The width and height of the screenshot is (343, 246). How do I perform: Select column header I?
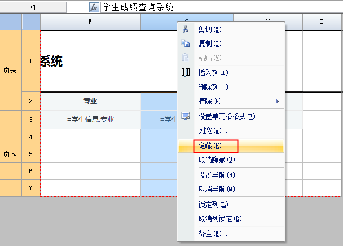click(322, 21)
